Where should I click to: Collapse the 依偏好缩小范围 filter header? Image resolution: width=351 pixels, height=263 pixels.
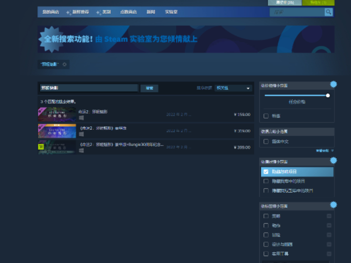click(296, 162)
